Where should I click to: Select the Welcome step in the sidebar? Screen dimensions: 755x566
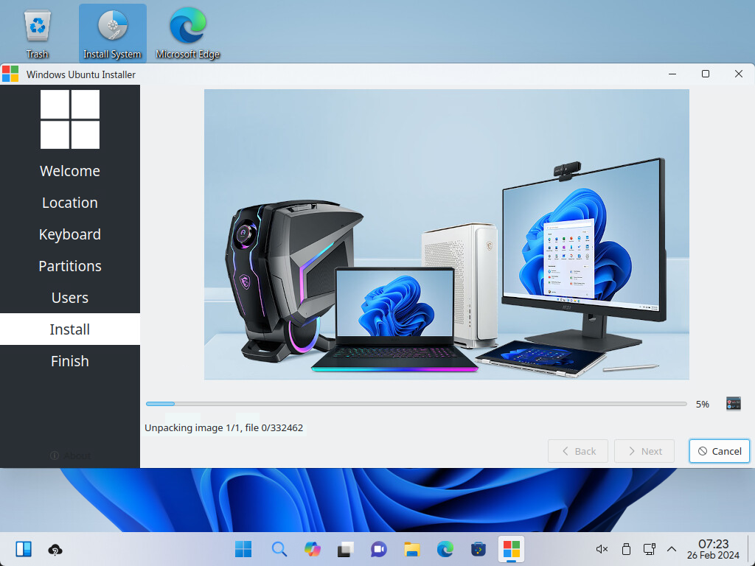(70, 171)
